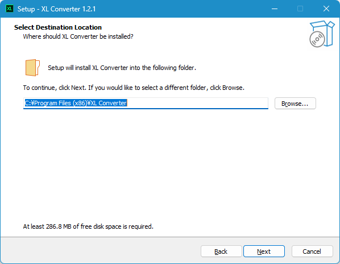Click the Setup will install XL Converter message

coord(122,68)
